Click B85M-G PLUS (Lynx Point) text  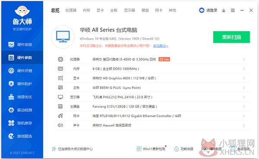click(117, 88)
